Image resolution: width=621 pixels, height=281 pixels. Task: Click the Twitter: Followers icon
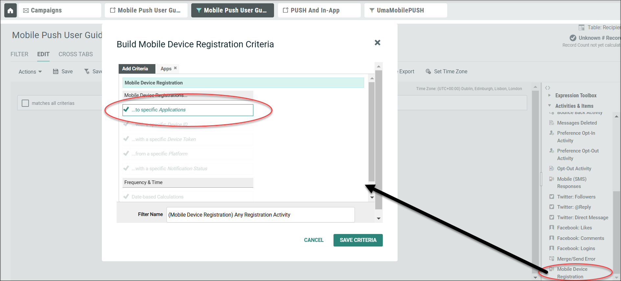(552, 197)
